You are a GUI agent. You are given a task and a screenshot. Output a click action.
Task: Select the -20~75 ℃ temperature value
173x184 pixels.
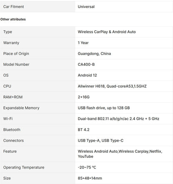87,167
